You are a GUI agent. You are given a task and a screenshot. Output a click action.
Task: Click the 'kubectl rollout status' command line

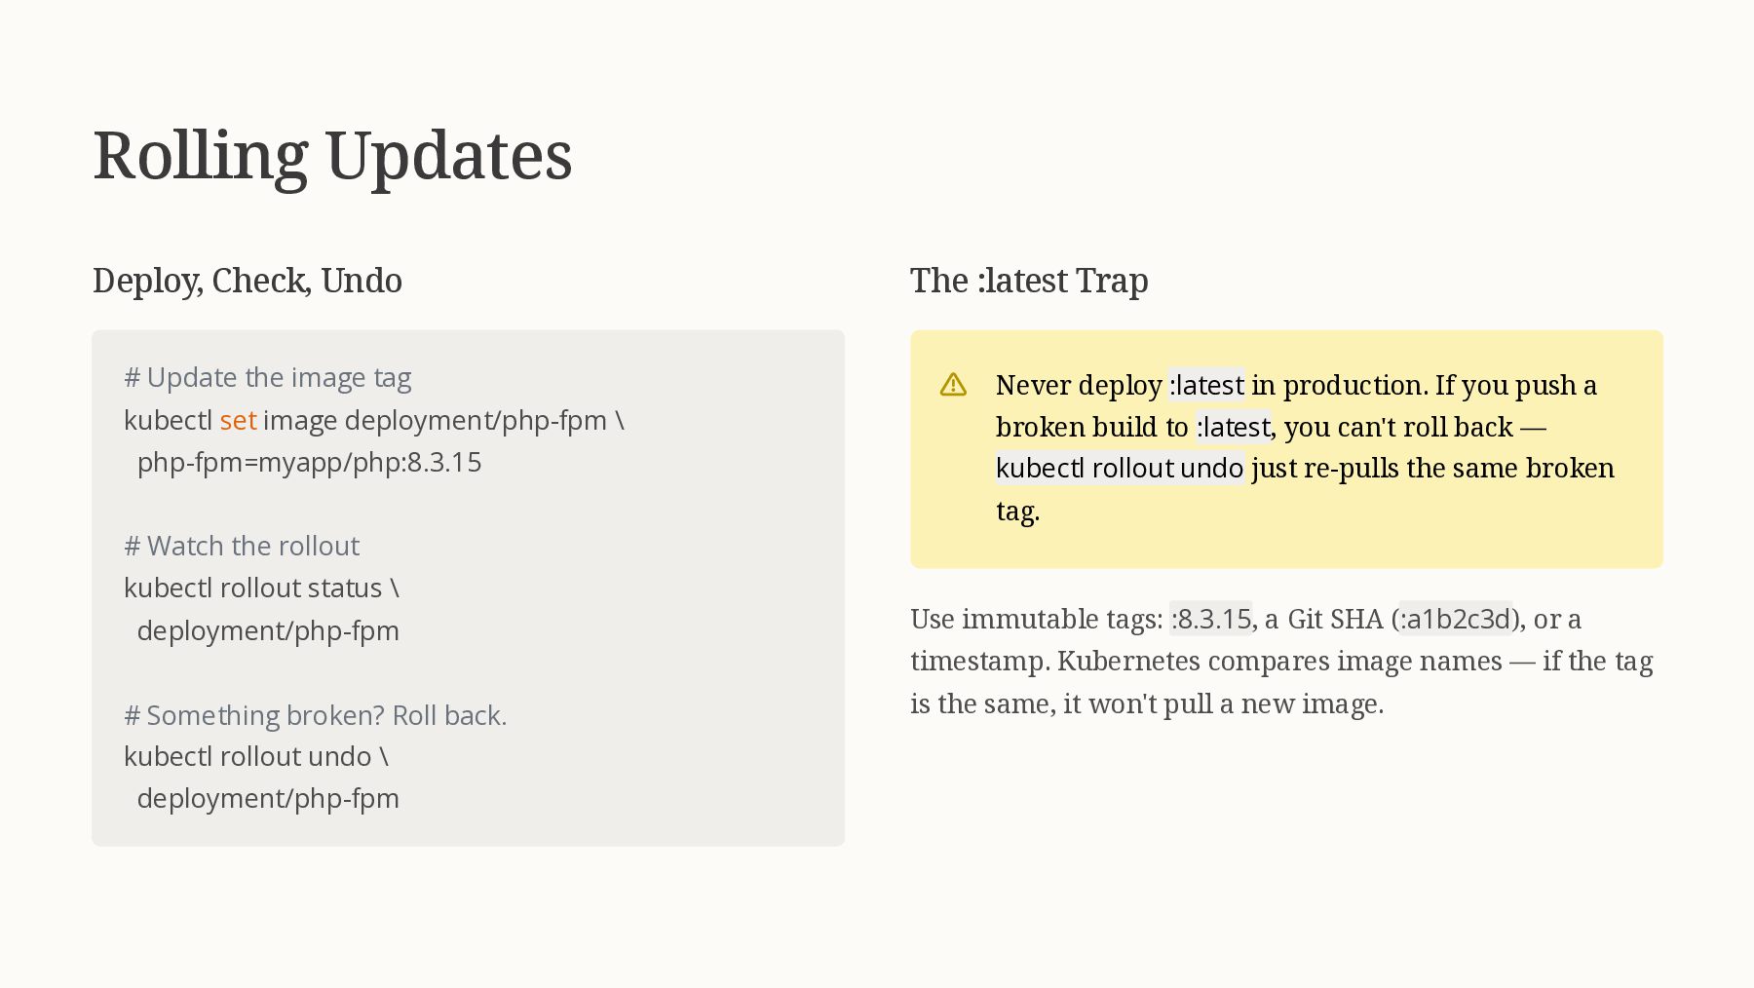261,589
